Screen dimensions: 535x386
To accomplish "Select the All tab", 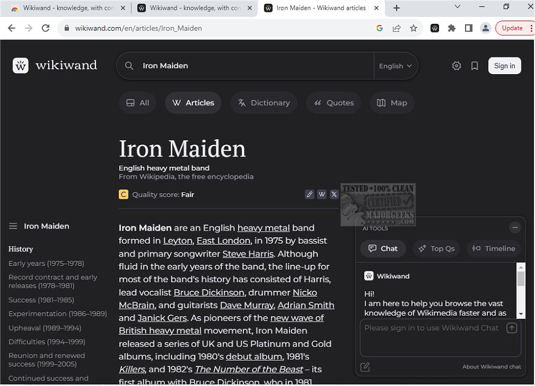I will click(138, 102).
